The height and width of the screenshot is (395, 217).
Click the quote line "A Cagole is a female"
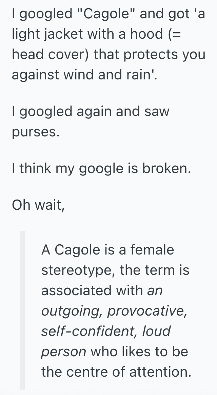(x=107, y=250)
